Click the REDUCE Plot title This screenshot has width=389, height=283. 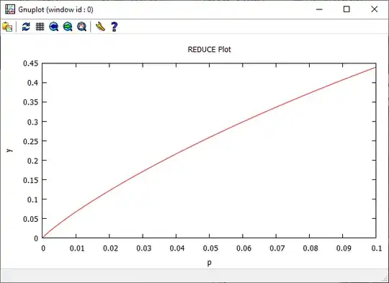click(209, 50)
